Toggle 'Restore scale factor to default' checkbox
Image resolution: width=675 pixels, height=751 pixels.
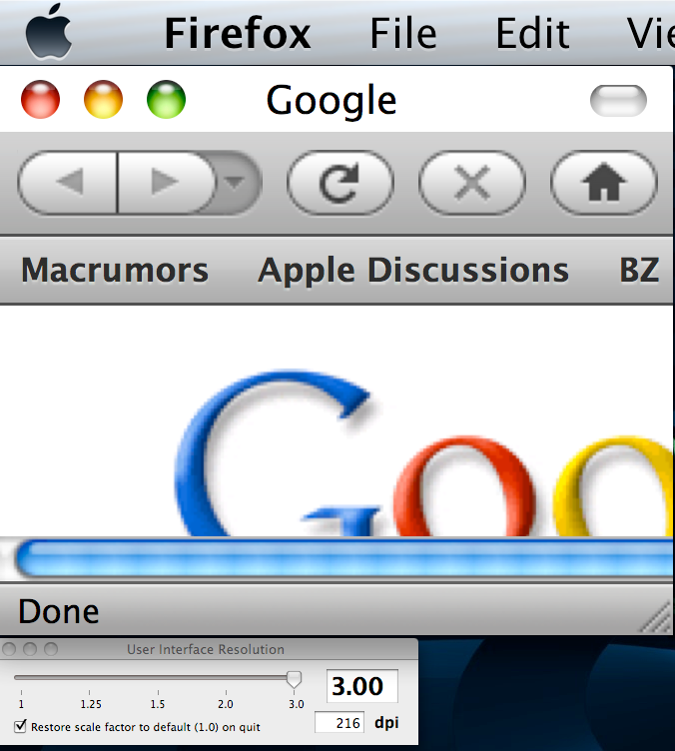(20, 726)
